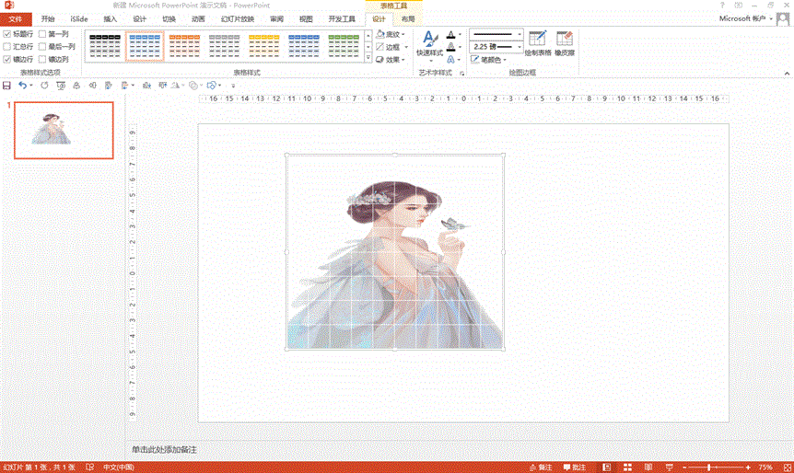Click the Undo arrow icon
Screen dimensions: 794x473
tap(23, 85)
